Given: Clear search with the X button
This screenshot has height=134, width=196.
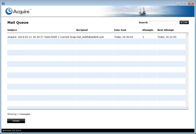Looking at the screenshot, I should 181,22.
